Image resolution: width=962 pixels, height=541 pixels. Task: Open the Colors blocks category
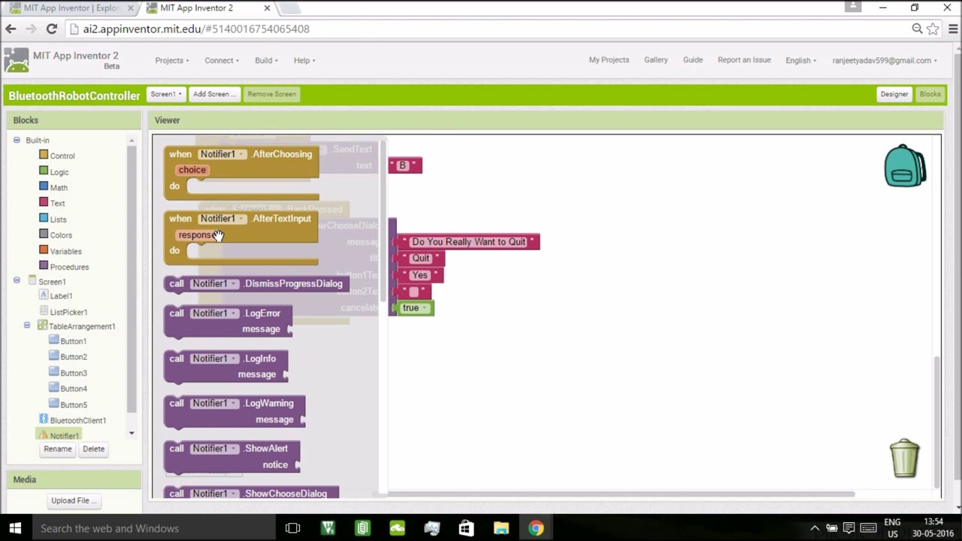pyautogui.click(x=61, y=235)
